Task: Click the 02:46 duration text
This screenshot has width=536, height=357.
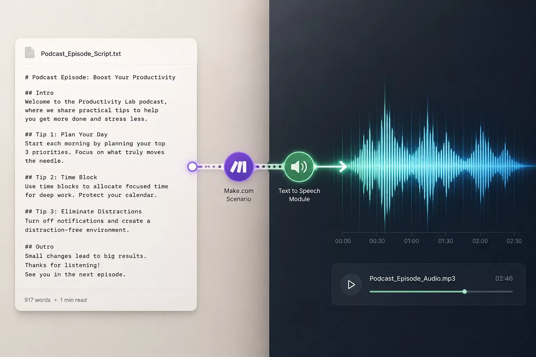Action: tap(504, 279)
